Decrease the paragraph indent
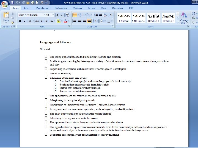198x148 pixels. coord(96,15)
